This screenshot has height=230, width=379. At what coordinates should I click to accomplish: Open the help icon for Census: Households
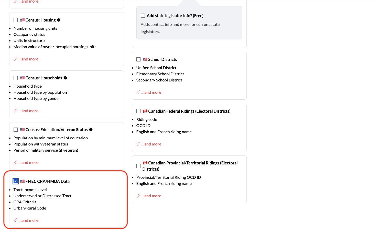pyautogui.click(x=65, y=78)
